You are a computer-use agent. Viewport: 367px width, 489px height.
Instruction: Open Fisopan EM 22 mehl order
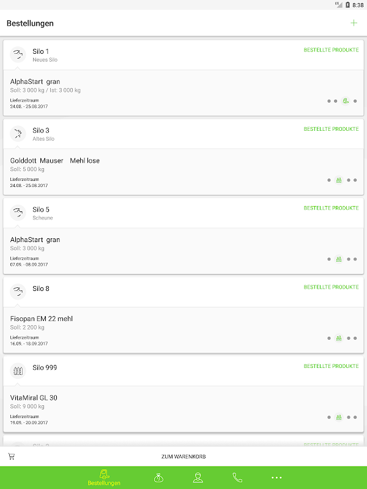[42, 319]
